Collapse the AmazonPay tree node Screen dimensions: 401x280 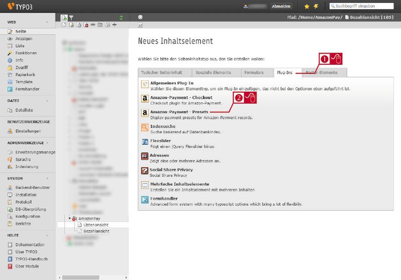click(70, 218)
